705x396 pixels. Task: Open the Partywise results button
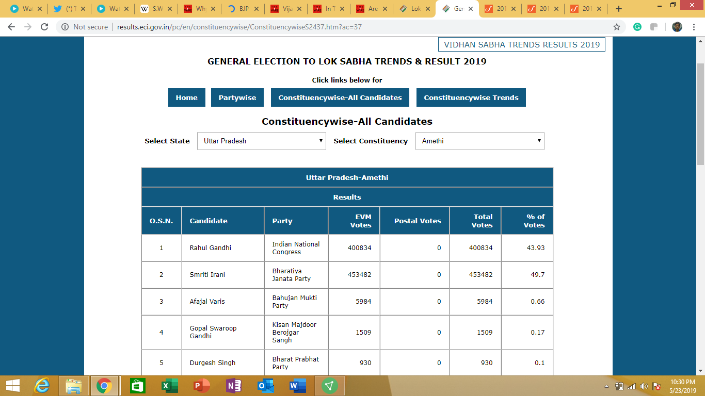point(237,97)
